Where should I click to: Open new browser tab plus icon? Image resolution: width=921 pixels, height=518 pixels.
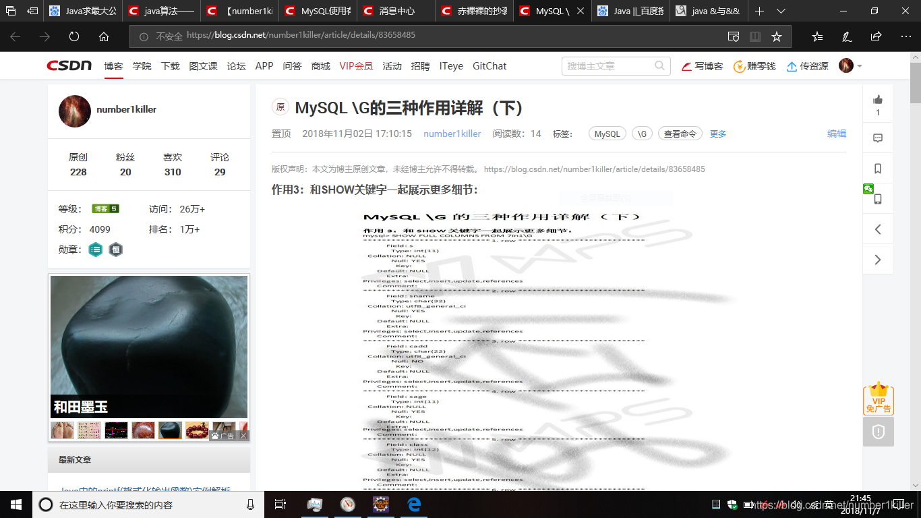point(759,11)
